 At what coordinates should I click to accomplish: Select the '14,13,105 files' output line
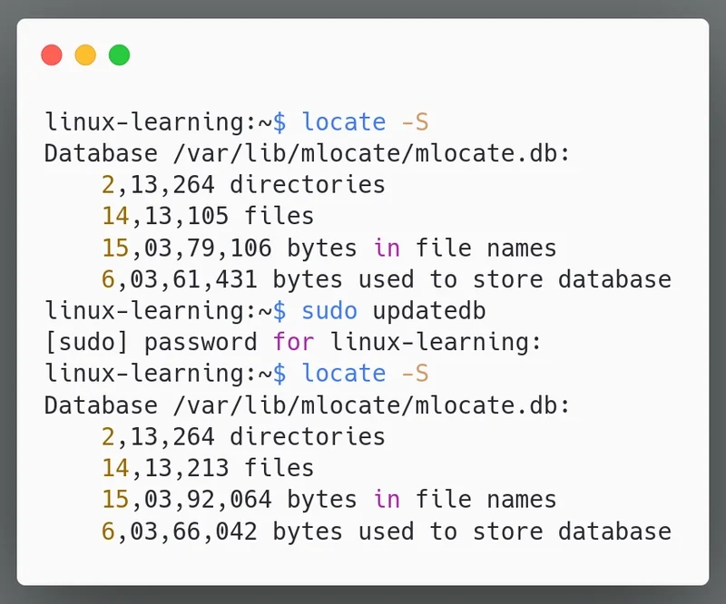[x=208, y=216]
